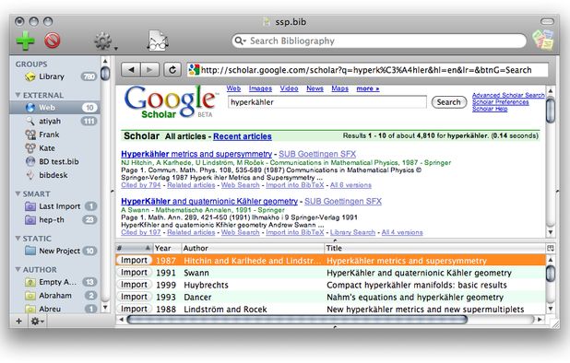Click the URL address field

click(367, 70)
